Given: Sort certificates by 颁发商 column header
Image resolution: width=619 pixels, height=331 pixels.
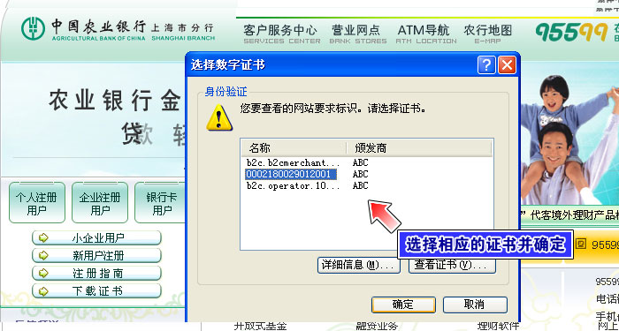Looking at the screenshot, I should pyautogui.click(x=419, y=148).
